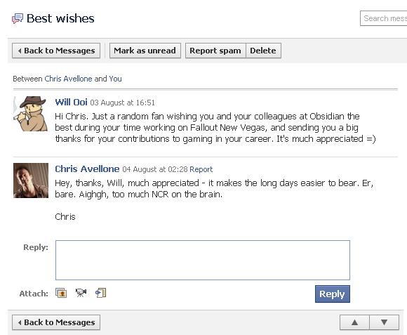Mark the conversation as unread
Viewport: 407px width, 335px height.
145,51
